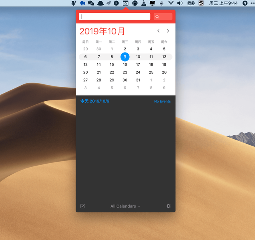
Task: Click the blue elephant menu bar icon
Action: [82, 3]
